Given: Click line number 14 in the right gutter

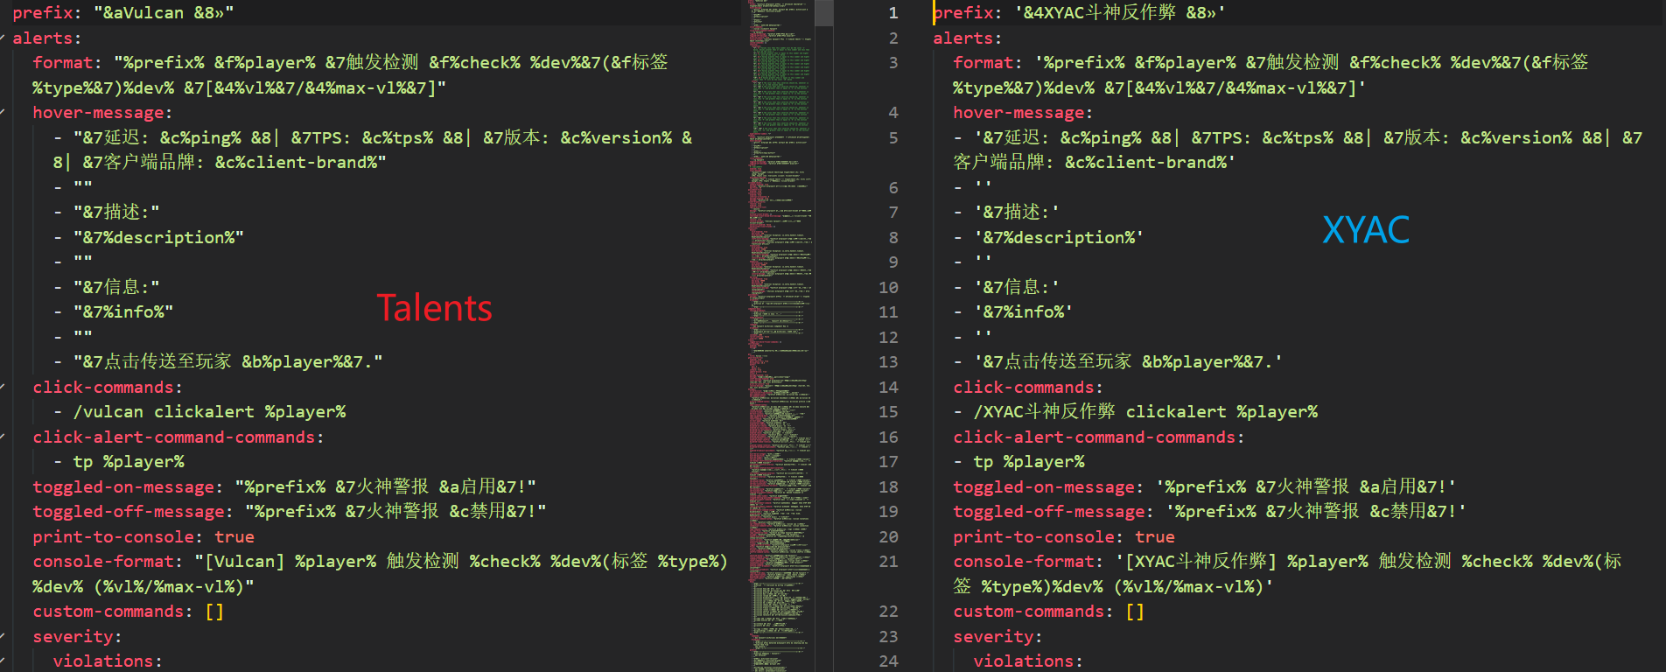Looking at the screenshot, I should point(888,388).
